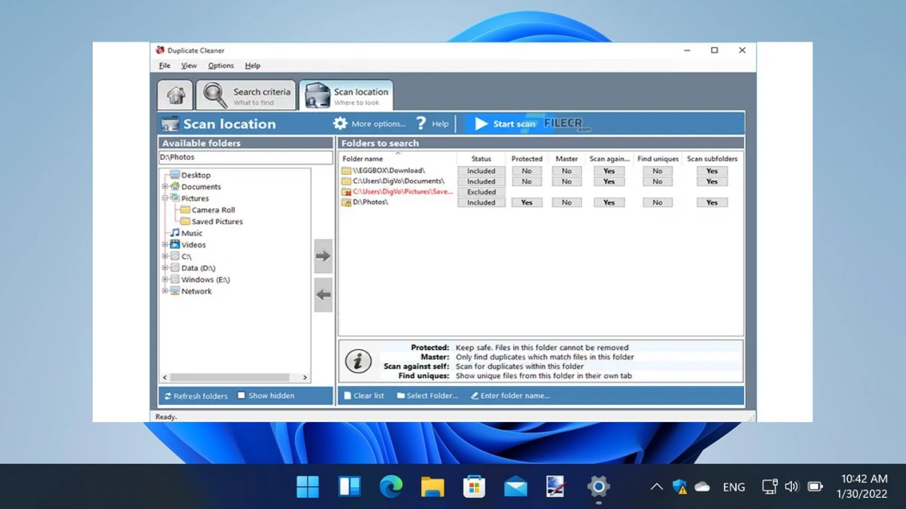The height and width of the screenshot is (509, 906).
Task: Click the More options gear icon
Action: coord(340,123)
